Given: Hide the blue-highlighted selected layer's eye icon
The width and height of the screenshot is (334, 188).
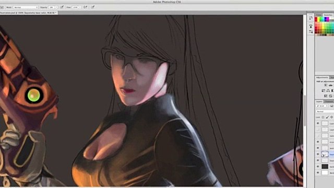Looking at the screenshot, I should point(318,154).
